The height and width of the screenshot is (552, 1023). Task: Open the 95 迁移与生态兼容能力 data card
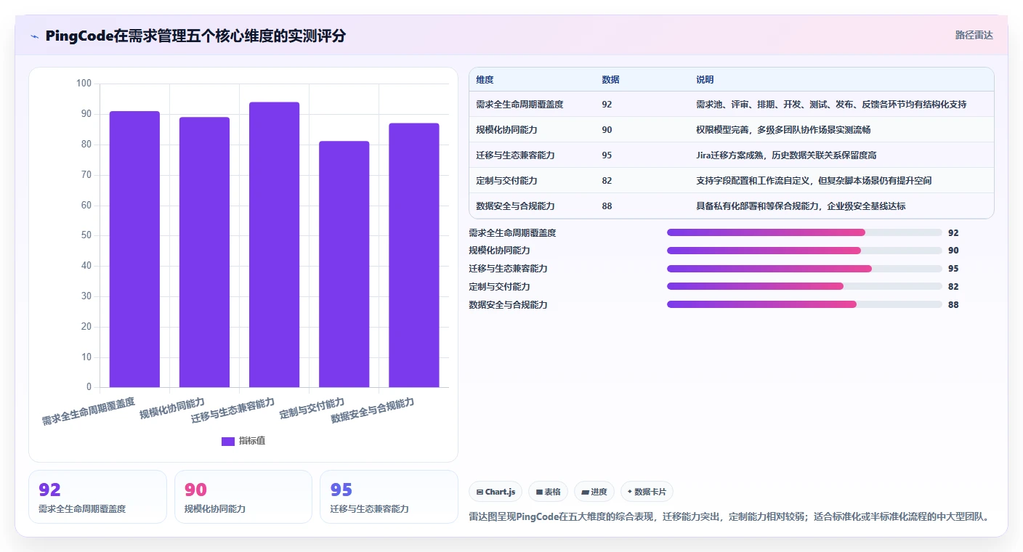389,497
